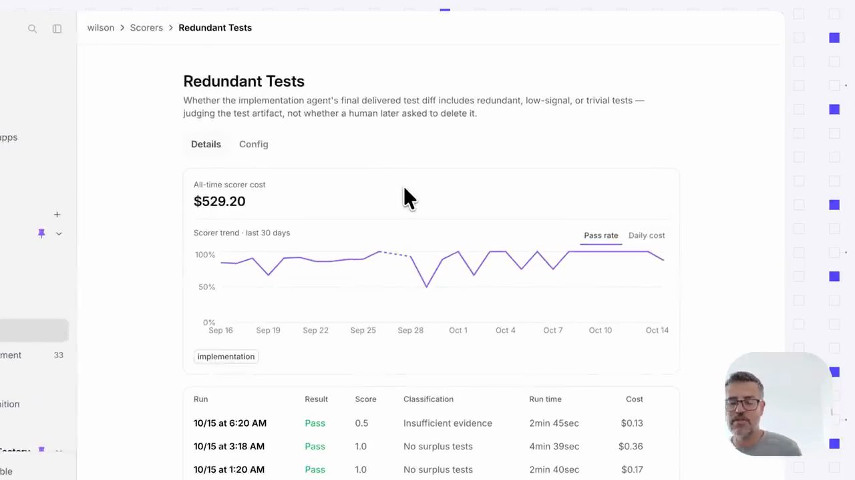Go to wilson breadcrumb
The height and width of the screenshot is (480, 855).
point(101,28)
